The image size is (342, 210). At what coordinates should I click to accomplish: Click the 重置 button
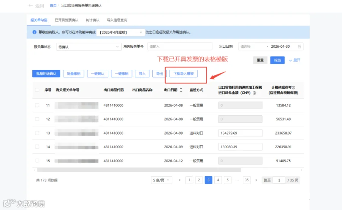click(260, 60)
